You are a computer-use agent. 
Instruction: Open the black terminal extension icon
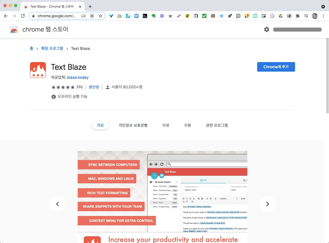tap(145, 16)
